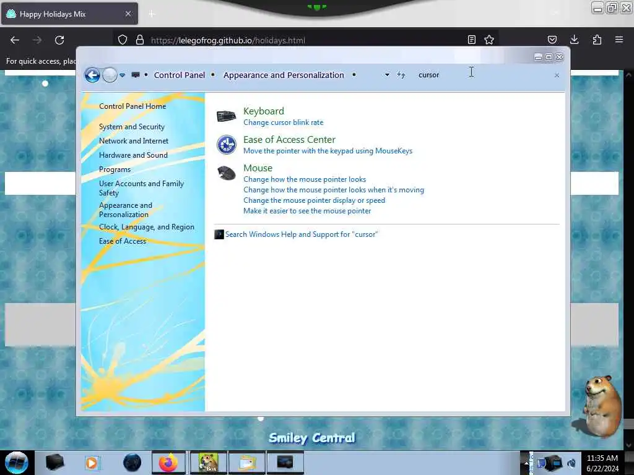Viewport: 634px width, 475px height.
Task: Open the dark globe taskbar icon
Action: click(x=132, y=463)
